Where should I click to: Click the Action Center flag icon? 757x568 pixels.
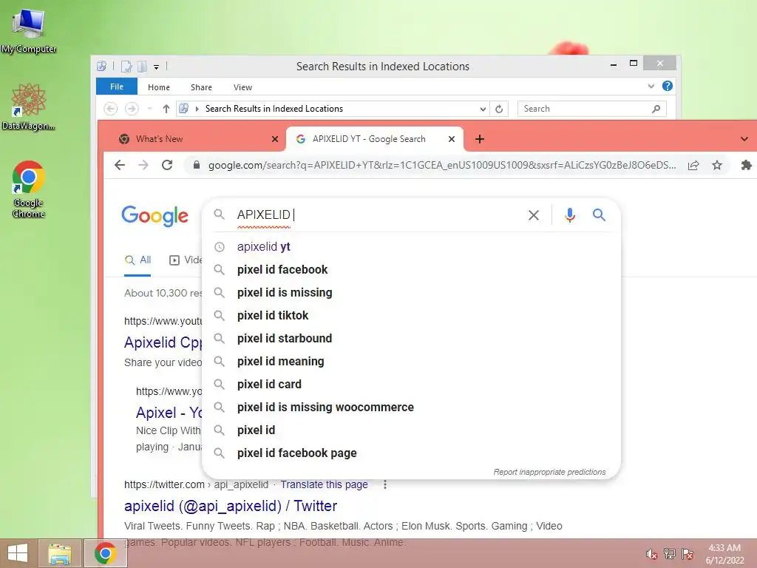pyautogui.click(x=688, y=553)
